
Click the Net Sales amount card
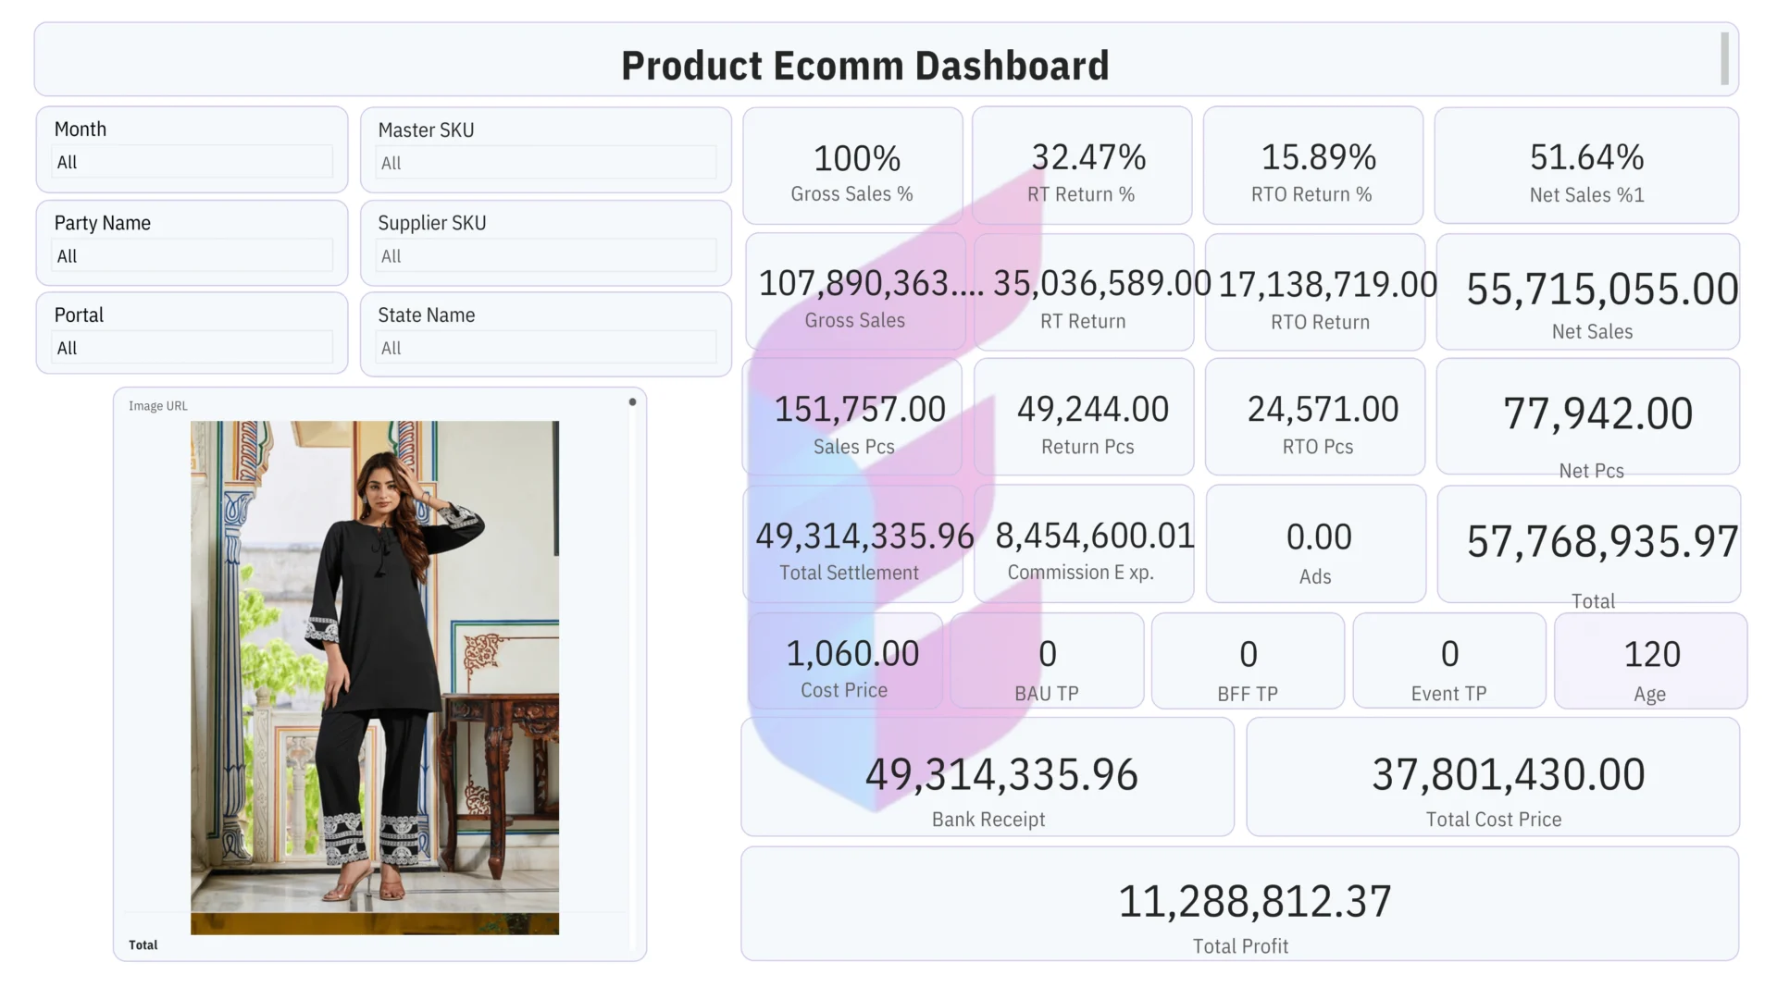(x=1588, y=292)
